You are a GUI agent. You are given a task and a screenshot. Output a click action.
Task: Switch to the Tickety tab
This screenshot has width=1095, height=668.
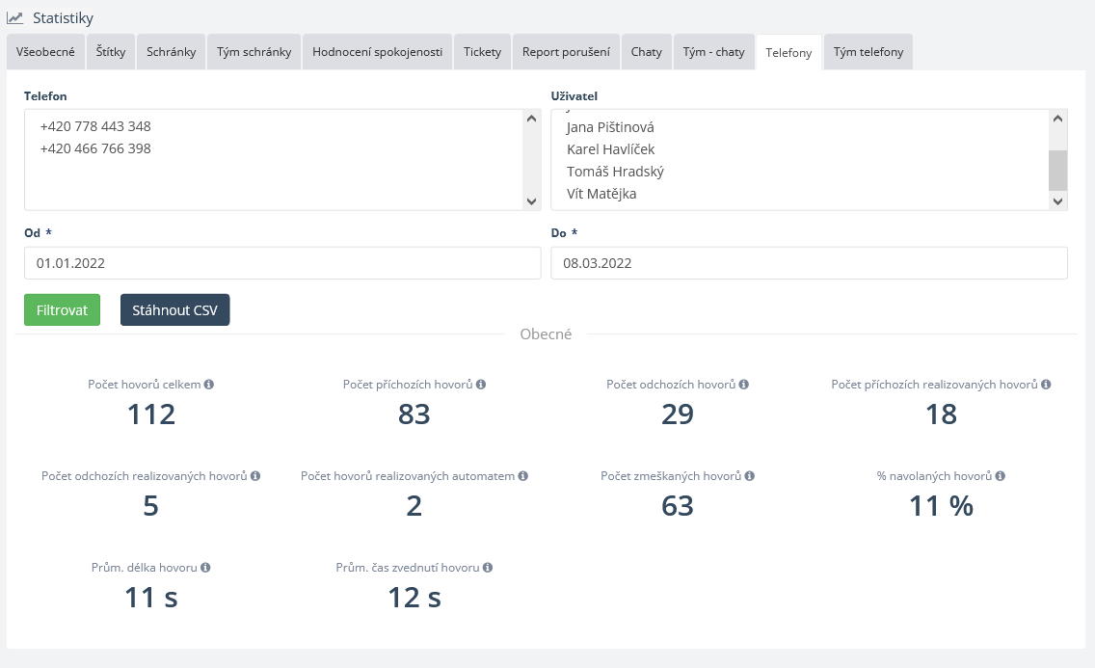pos(482,52)
